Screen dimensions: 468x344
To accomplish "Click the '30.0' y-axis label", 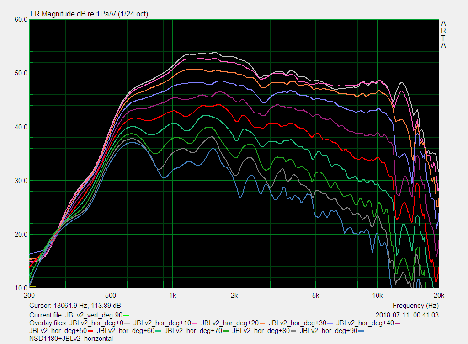I will pyautogui.click(x=21, y=181).
